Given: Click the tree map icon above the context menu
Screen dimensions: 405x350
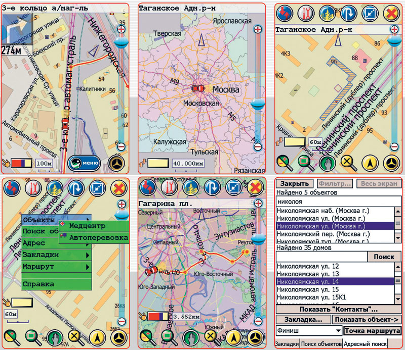Looking at the screenshot, I should [x=55, y=188].
